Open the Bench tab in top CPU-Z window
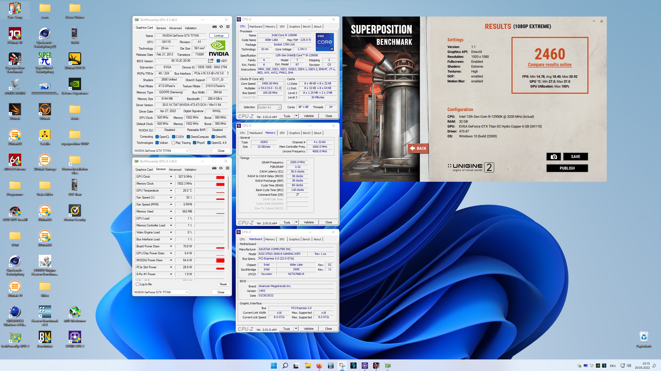661x371 pixels. [306, 27]
